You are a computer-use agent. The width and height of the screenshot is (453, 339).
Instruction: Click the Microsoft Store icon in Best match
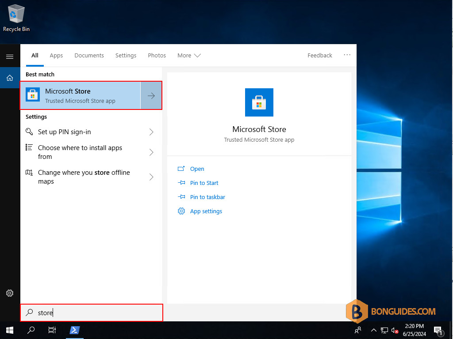pyautogui.click(x=33, y=94)
